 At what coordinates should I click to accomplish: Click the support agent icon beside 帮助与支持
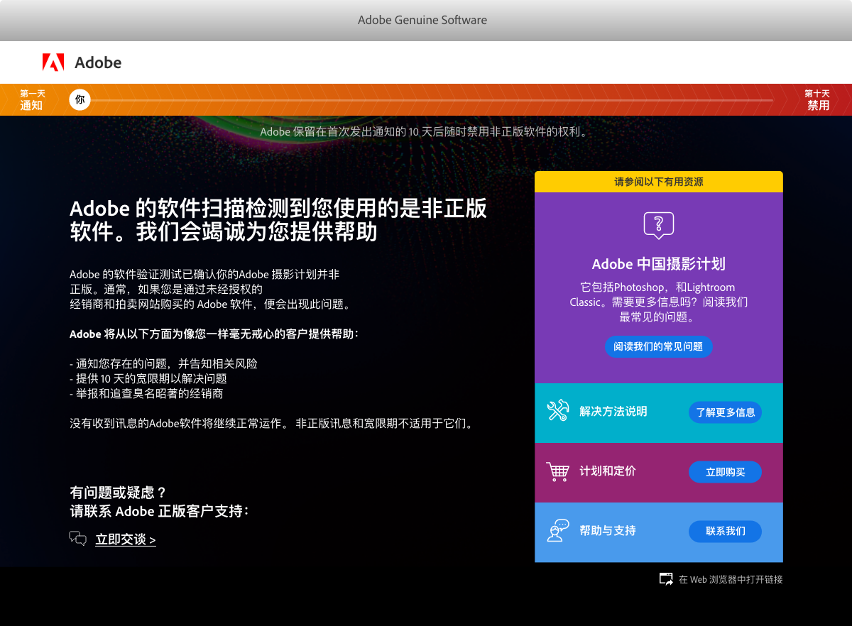click(557, 531)
